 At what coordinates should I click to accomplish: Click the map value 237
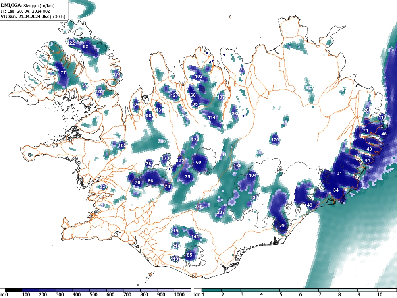click(x=221, y=212)
